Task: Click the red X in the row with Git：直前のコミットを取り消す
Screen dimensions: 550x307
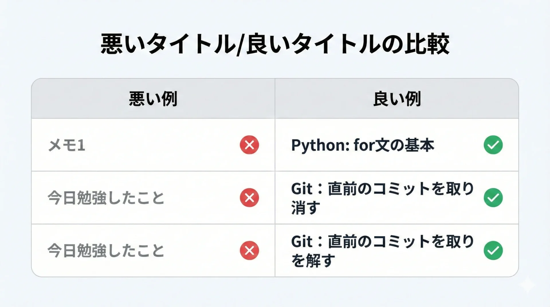Action: [249, 198]
